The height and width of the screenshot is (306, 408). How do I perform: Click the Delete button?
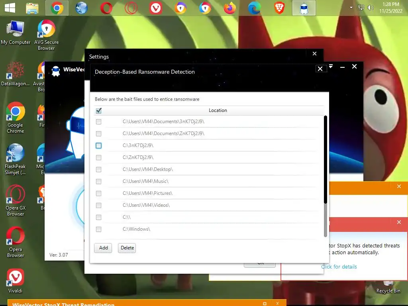(127, 248)
